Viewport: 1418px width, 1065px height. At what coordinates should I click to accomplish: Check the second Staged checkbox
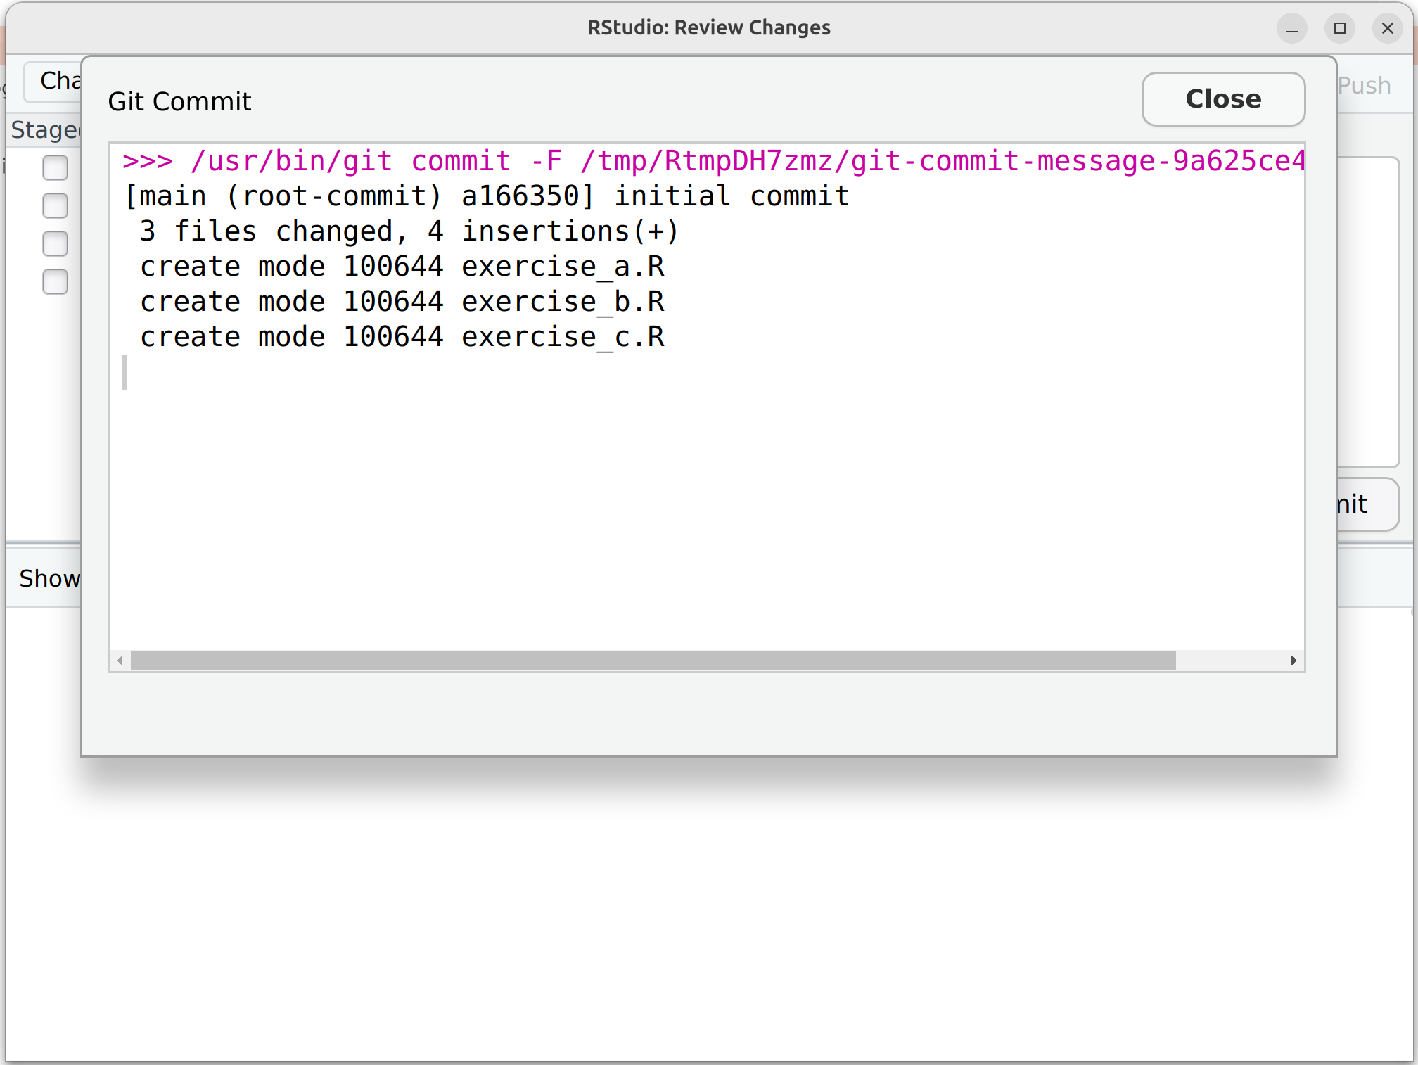pyautogui.click(x=55, y=206)
